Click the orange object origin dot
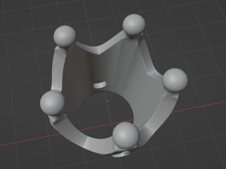 [x=107, y=101]
